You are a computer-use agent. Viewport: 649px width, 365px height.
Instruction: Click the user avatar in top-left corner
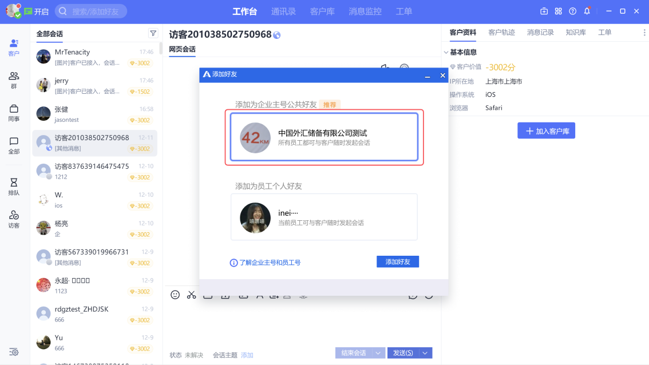pyautogui.click(x=13, y=11)
